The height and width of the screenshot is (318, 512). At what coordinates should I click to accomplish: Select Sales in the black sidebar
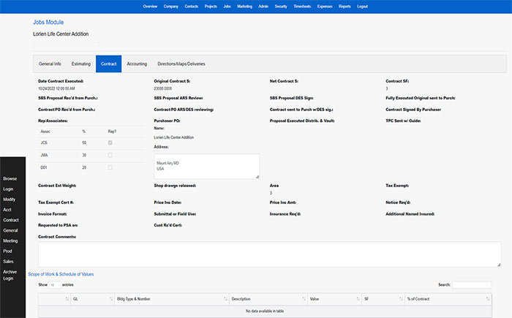[8, 262]
